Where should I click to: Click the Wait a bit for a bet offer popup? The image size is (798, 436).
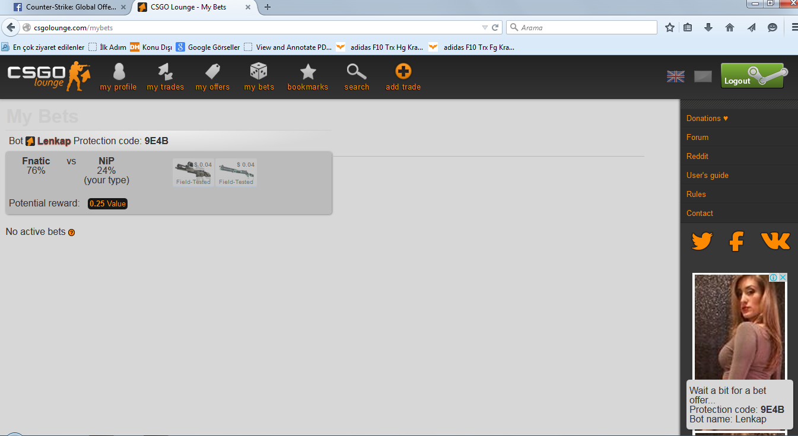(x=740, y=405)
